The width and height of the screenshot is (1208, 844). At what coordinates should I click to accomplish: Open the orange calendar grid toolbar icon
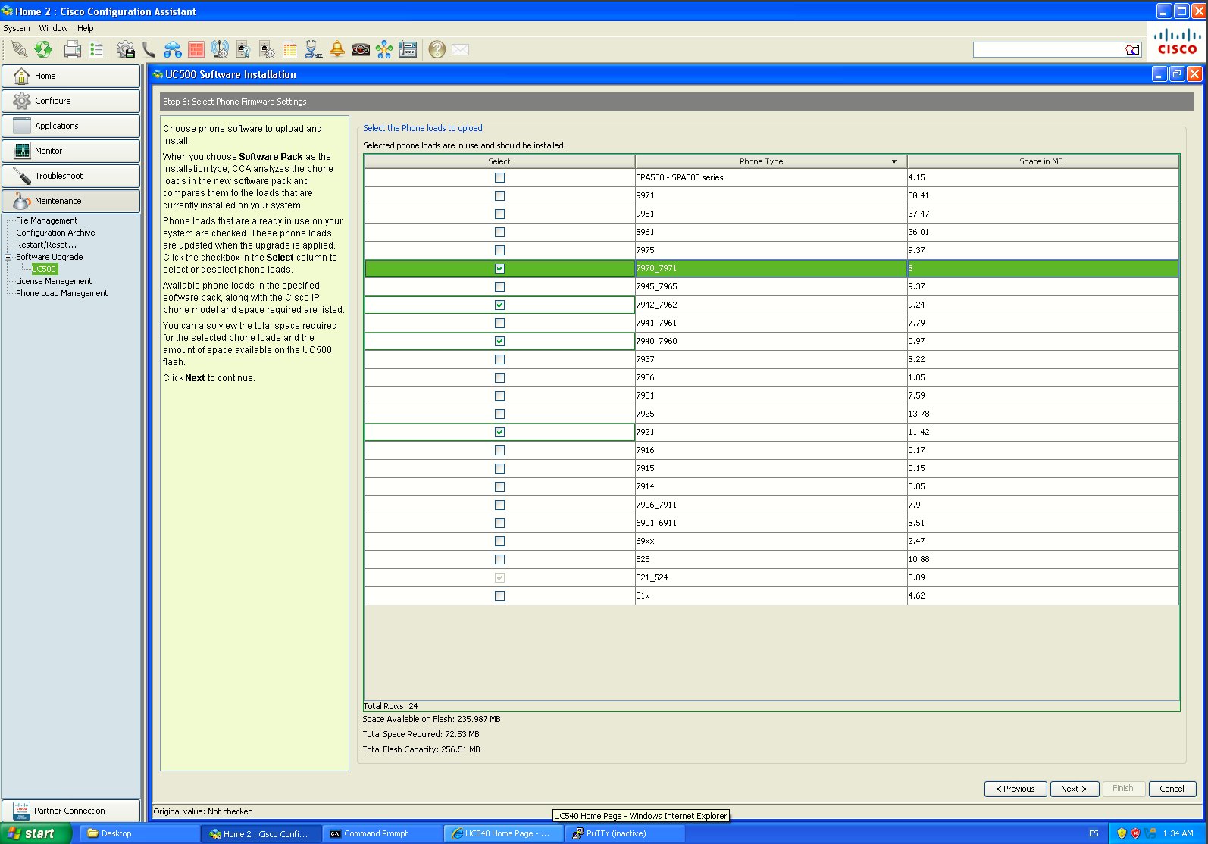(x=290, y=50)
